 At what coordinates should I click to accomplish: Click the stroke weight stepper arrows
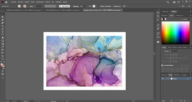click(35, 6)
